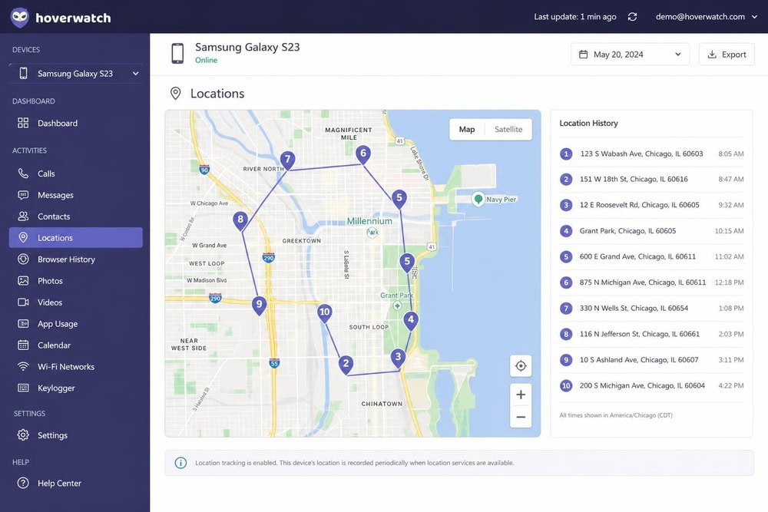Select history entry 330 N Wells St
This screenshot has width=768, height=512.
[x=651, y=309]
